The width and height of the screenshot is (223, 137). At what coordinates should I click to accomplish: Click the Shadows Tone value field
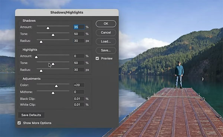79,34
